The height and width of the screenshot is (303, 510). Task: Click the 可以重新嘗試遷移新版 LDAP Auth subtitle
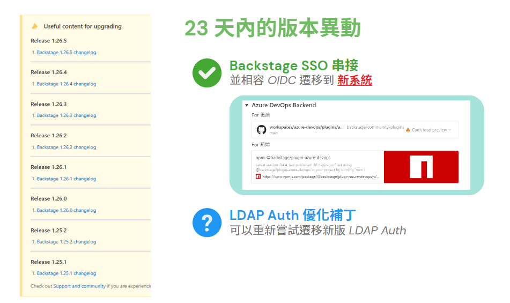[x=318, y=231]
